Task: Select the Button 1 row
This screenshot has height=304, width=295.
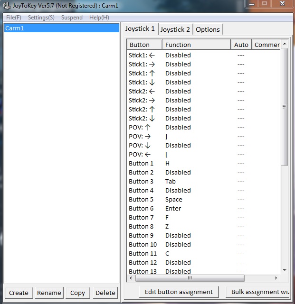Action: pyautogui.click(x=204, y=164)
